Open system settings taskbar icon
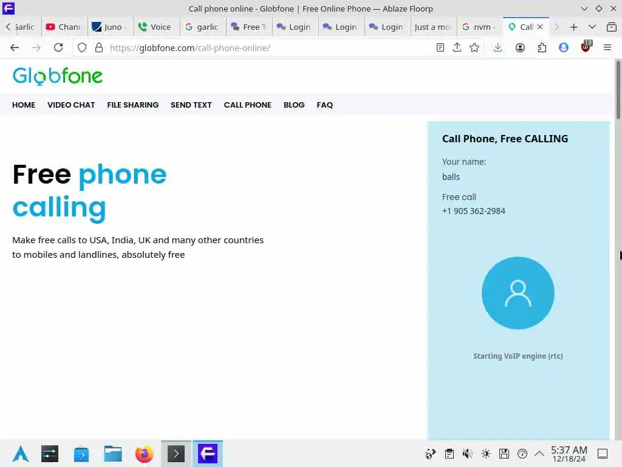Screen dimensions: 622x467 coord(50,454)
